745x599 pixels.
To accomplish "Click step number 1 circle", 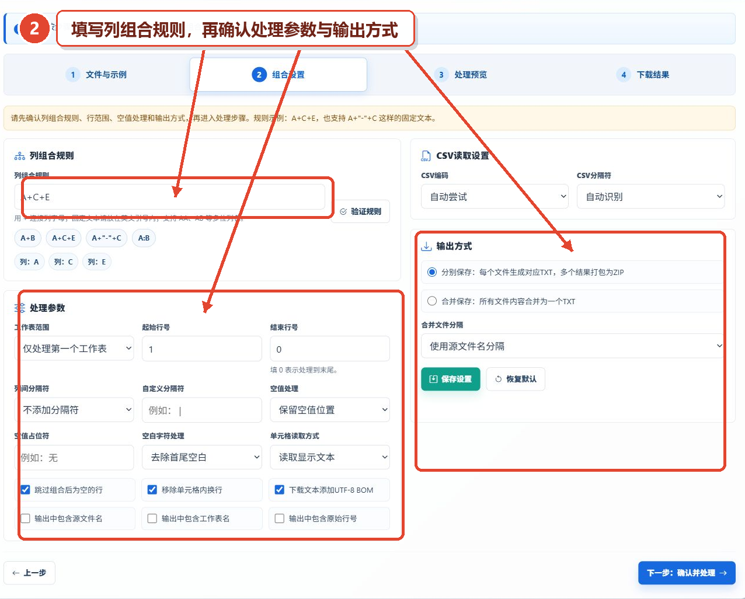I will click(x=73, y=75).
